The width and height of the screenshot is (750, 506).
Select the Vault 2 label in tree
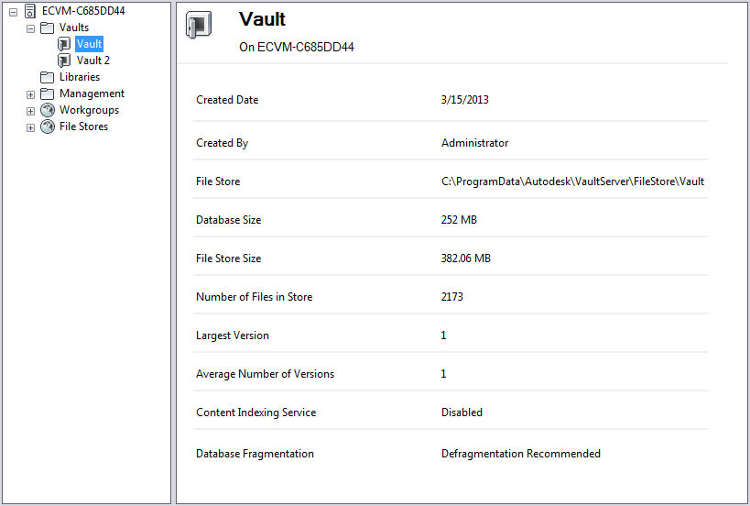[93, 60]
